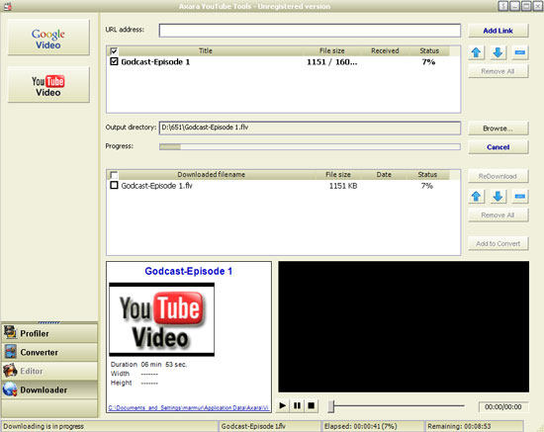Screen dimensions: 544x432
Task: Toggle the select-all checkbox in the Downloaded filename header
Action: click(x=114, y=175)
